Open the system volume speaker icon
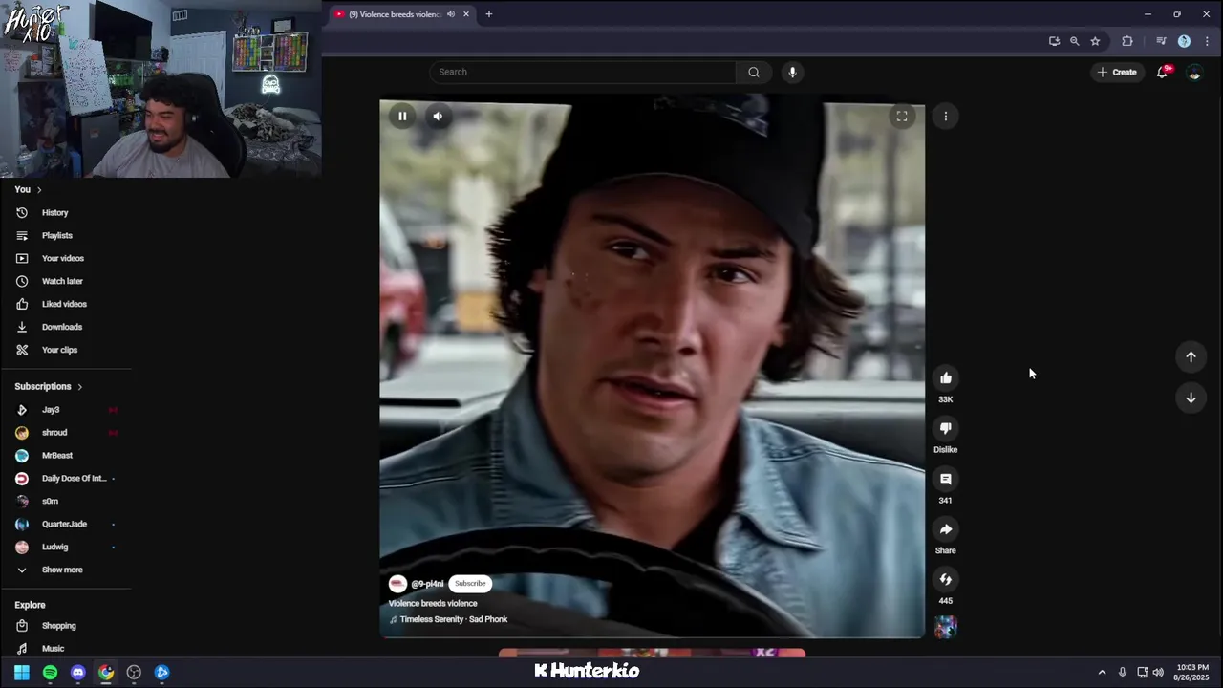 (1158, 673)
